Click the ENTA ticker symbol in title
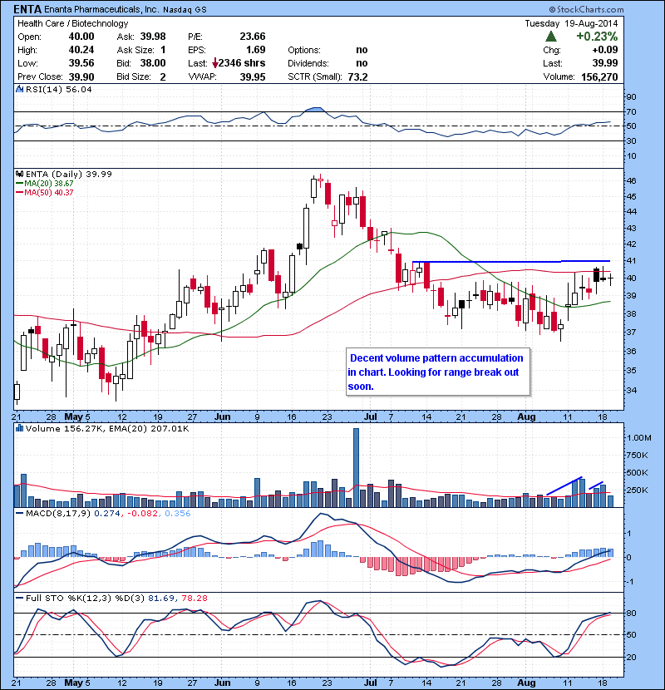This screenshot has height=690, width=665. 27,9
